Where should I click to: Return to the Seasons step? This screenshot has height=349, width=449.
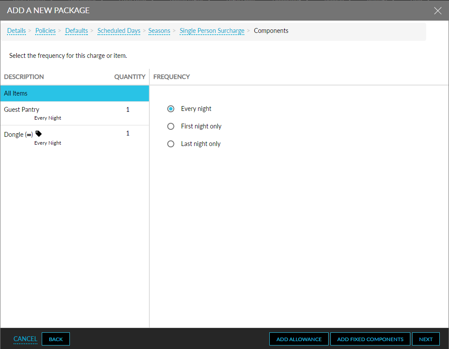[159, 31]
